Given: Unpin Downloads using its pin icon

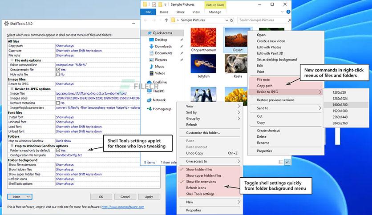Looking at the screenshot, I should pyautogui.click(x=182, y=46).
